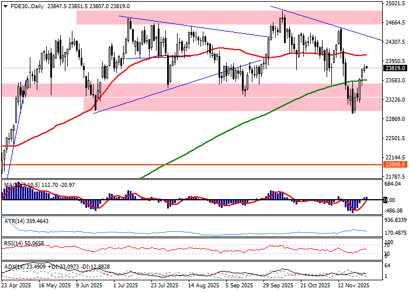The image size is (409, 292).
Task: Select the 22869.0 price axis label
Action: pyautogui.click(x=396, y=119)
